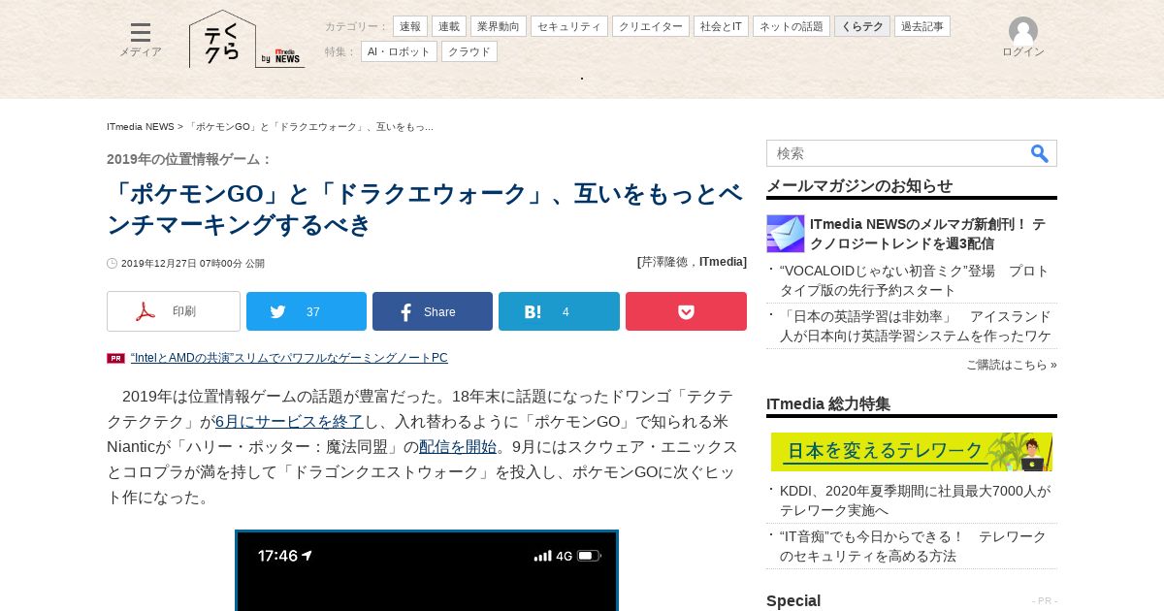
Task: Click the テクくら site logo
Action: coord(222,40)
